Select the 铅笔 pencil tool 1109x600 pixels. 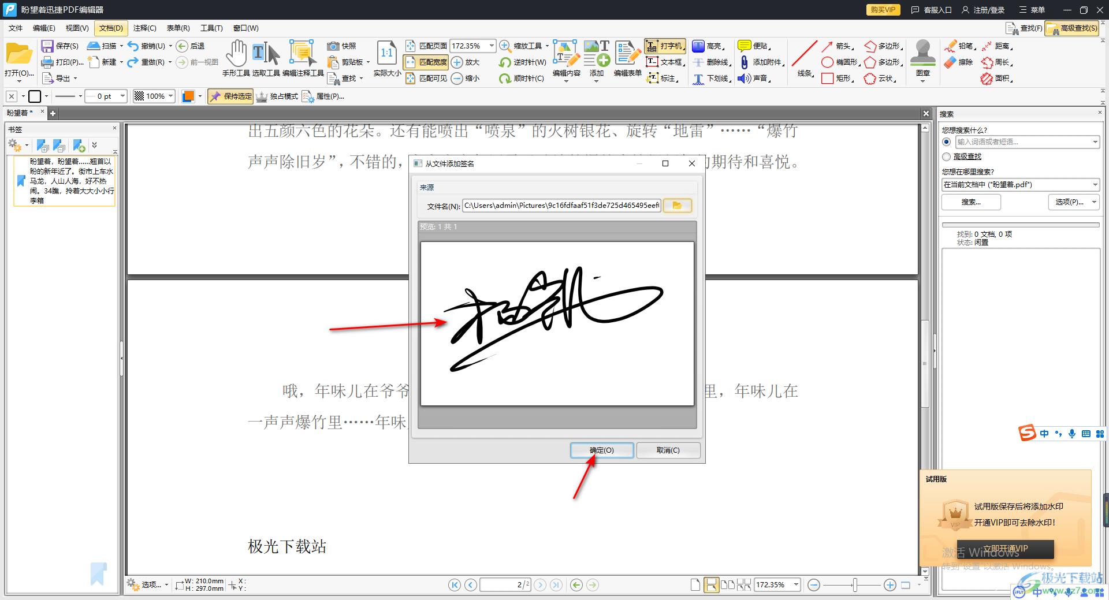pos(960,46)
